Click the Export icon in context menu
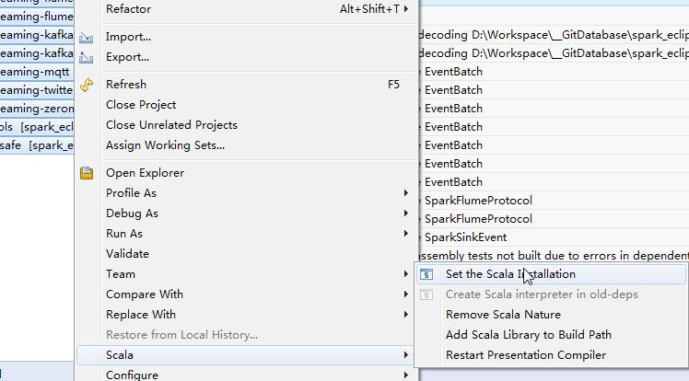The image size is (689, 381). [87, 57]
